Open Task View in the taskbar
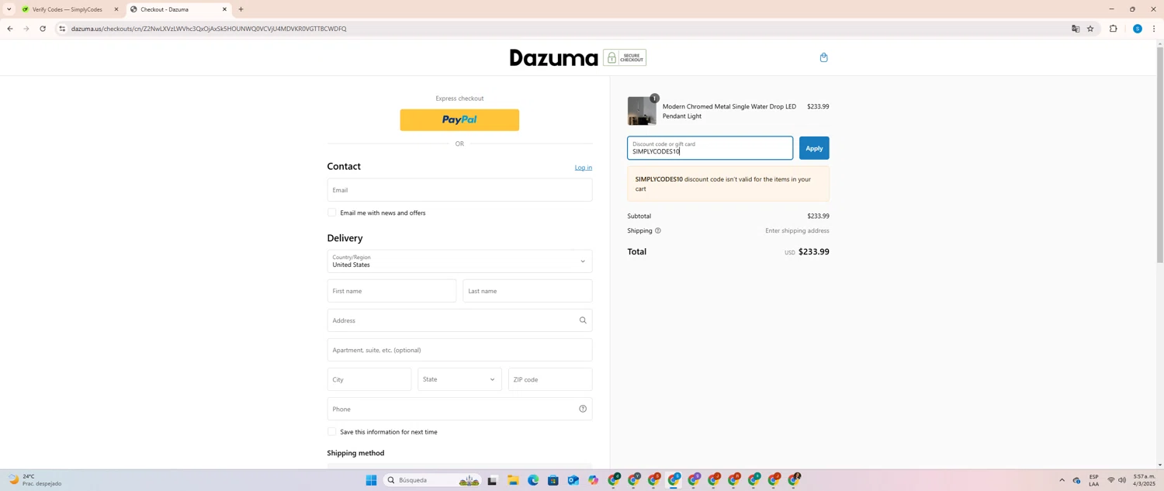 (492, 481)
